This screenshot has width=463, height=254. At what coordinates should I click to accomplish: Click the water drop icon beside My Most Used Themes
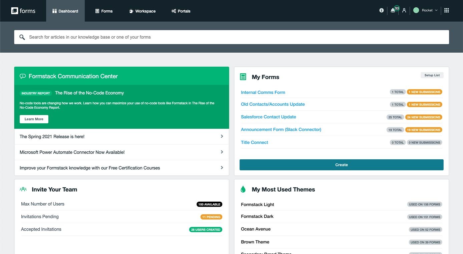(x=243, y=189)
